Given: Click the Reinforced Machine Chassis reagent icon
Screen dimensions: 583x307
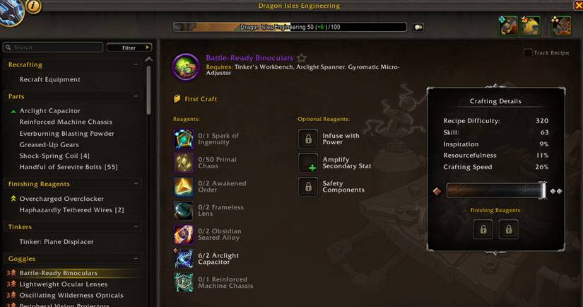Looking at the screenshot, I should pos(183,282).
